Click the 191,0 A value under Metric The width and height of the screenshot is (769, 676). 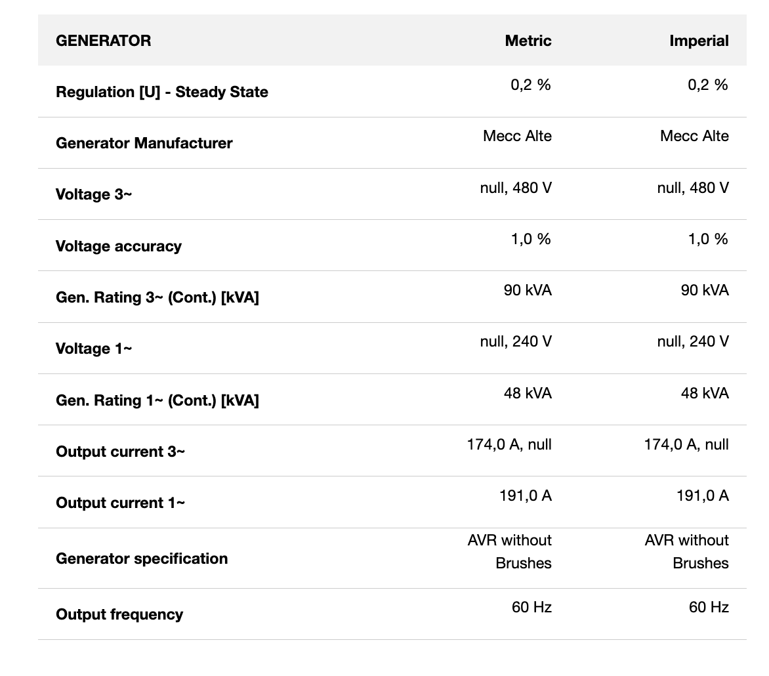525,496
